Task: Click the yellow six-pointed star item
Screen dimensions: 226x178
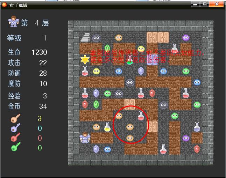Action: click(x=85, y=60)
